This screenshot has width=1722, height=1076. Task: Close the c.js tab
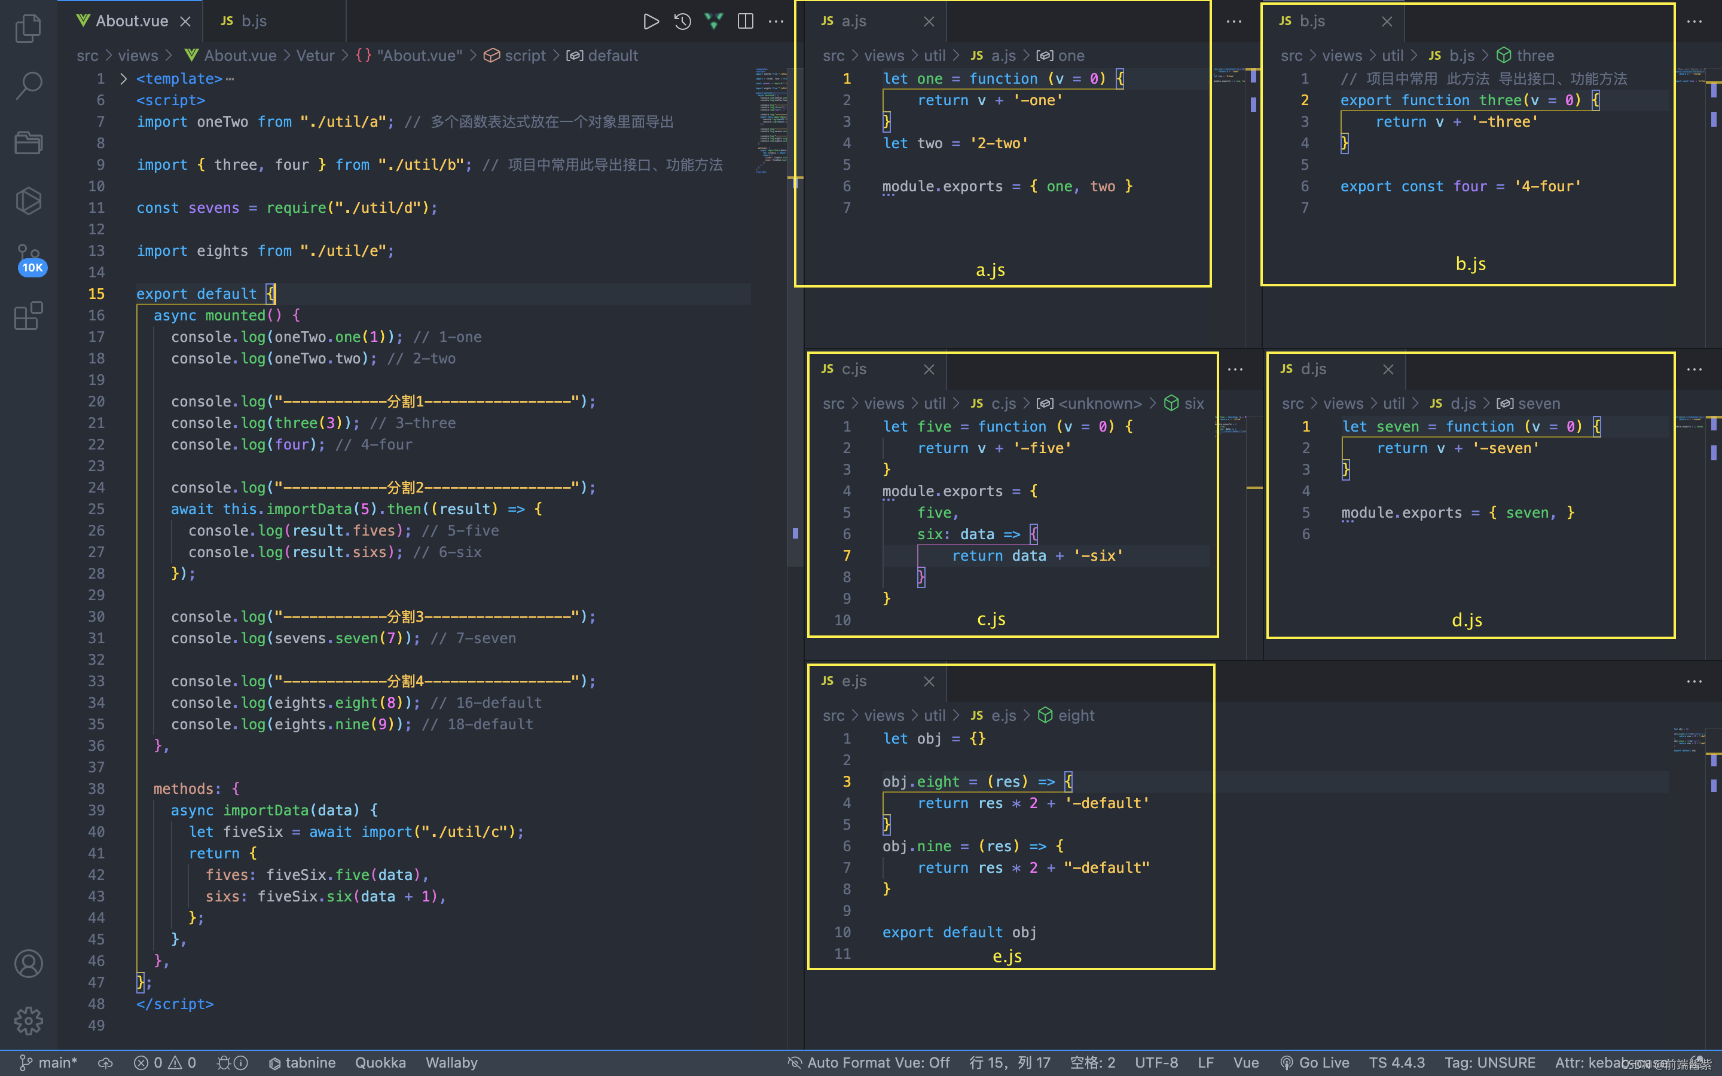point(929,369)
